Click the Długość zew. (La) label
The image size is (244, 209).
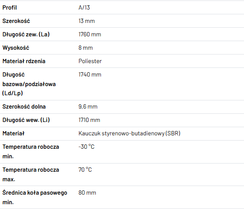(x=26, y=34)
